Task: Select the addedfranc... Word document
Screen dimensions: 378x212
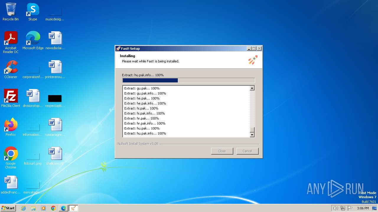Action: point(11,185)
